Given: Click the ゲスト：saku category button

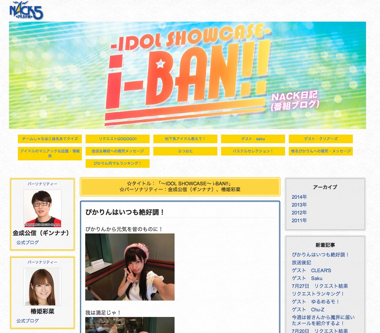Looking at the screenshot, I should pos(253,139).
